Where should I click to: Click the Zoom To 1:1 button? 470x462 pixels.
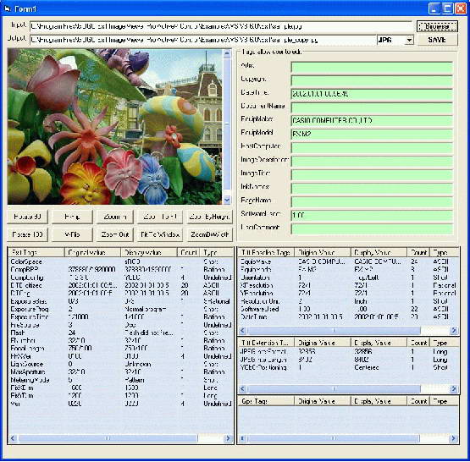pyautogui.click(x=160, y=217)
